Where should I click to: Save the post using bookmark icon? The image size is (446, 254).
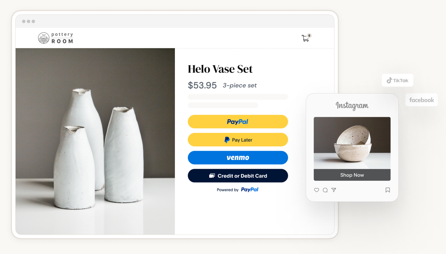coord(388,190)
